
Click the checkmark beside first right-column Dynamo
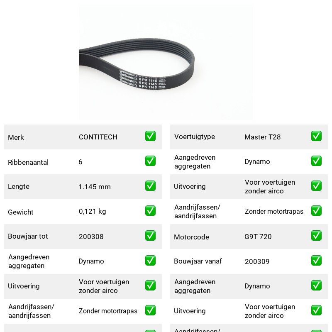(316, 161)
